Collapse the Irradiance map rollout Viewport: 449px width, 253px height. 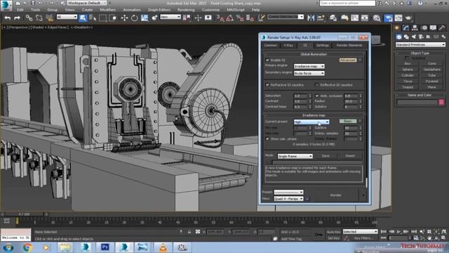(314, 115)
